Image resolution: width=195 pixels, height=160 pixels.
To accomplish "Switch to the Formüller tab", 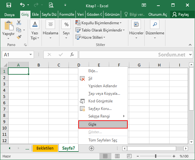I will pos(67,14).
